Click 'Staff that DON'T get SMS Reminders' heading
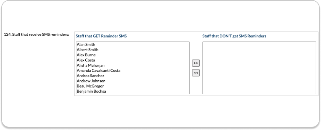The height and width of the screenshot is (130, 321). 234,36
